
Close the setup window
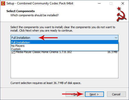point(123,3)
